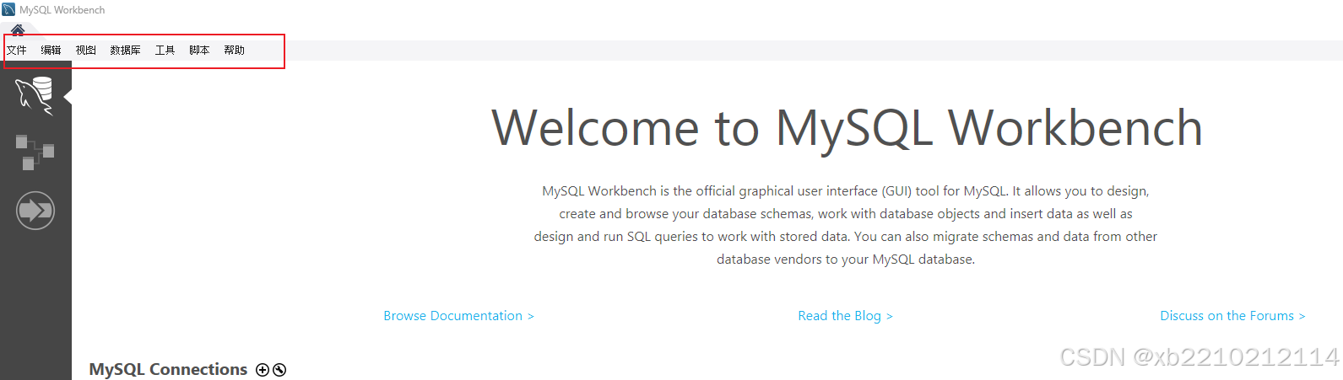Screen dimensions: 1343x380
Task: Click the MySQL Workbench window title icon
Action: tap(9, 9)
